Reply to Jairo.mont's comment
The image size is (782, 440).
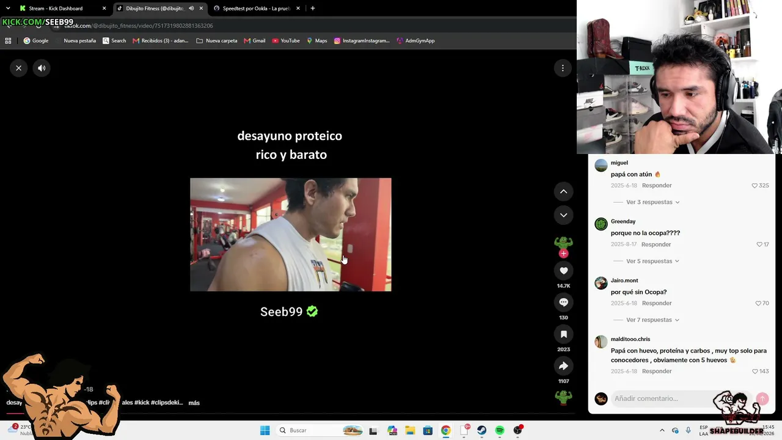pyautogui.click(x=657, y=303)
